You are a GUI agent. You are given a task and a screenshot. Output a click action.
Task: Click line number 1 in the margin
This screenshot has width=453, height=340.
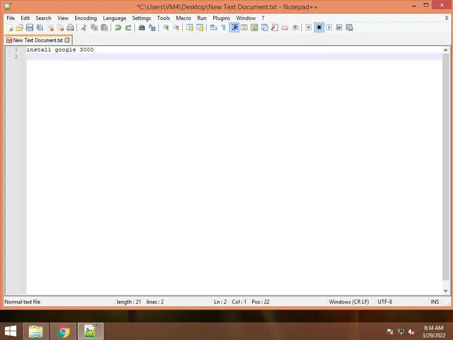(x=16, y=50)
